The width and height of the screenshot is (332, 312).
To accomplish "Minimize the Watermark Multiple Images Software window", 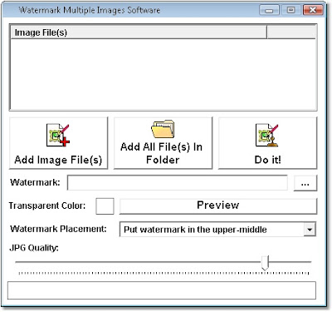I will (x=269, y=10).
